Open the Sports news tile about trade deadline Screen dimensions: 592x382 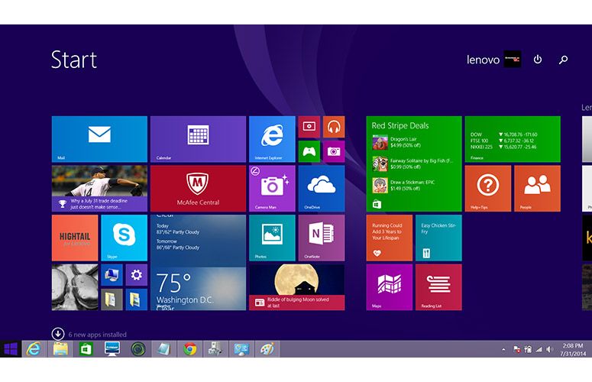pos(99,189)
